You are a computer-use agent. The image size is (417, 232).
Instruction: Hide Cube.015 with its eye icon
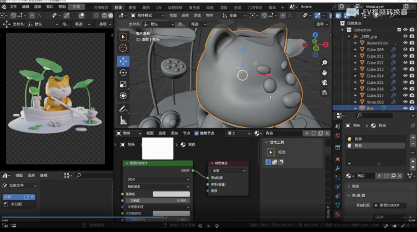tap(405, 82)
